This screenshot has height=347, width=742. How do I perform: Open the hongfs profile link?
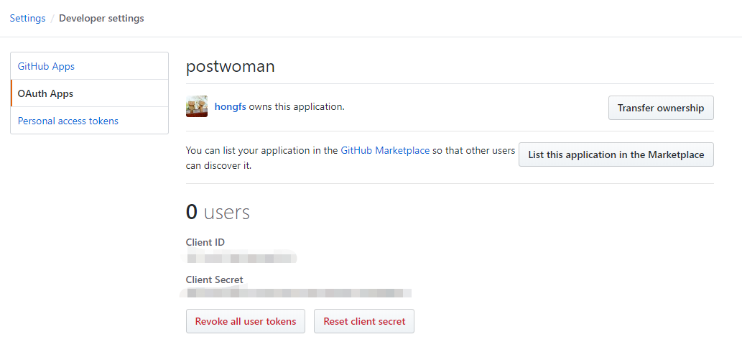[230, 107]
